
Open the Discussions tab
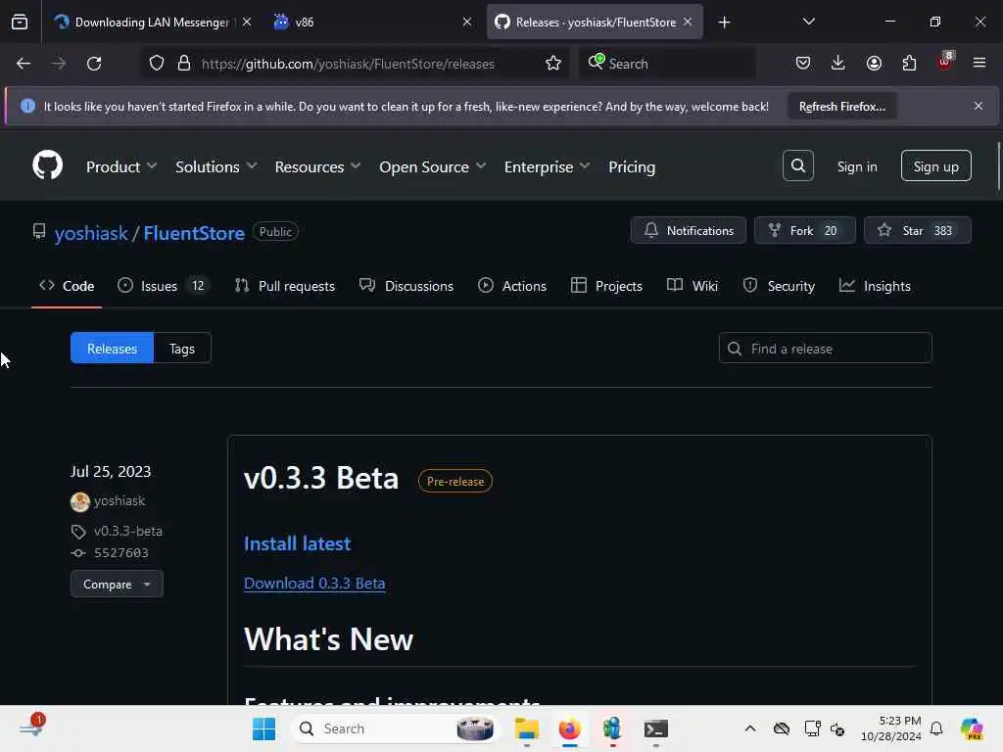click(x=406, y=286)
